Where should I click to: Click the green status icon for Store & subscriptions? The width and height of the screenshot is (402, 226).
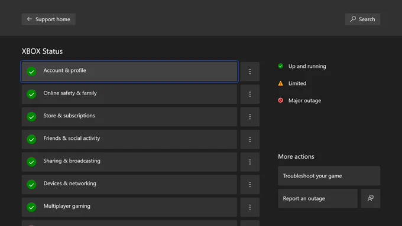(x=31, y=117)
